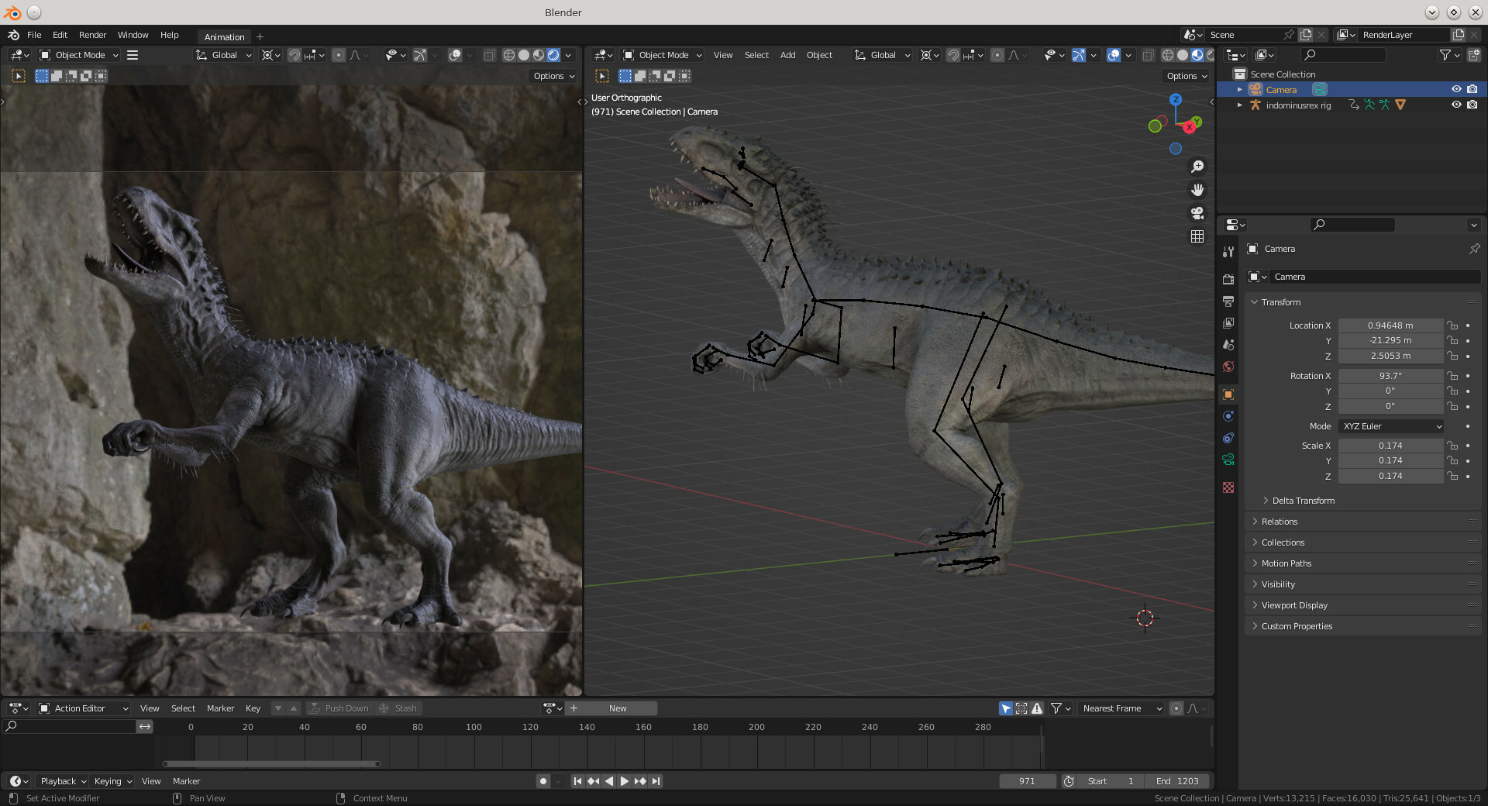Image resolution: width=1488 pixels, height=806 pixels.
Task: Jump to the end frame with playback control
Action: click(x=656, y=781)
